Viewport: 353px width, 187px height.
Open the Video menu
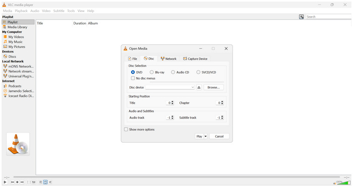(x=46, y=11)
